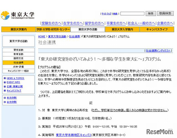Click the print icon beside 全文印刷
Viewport: 177px width, 138px height.
[x=5, y=102]
